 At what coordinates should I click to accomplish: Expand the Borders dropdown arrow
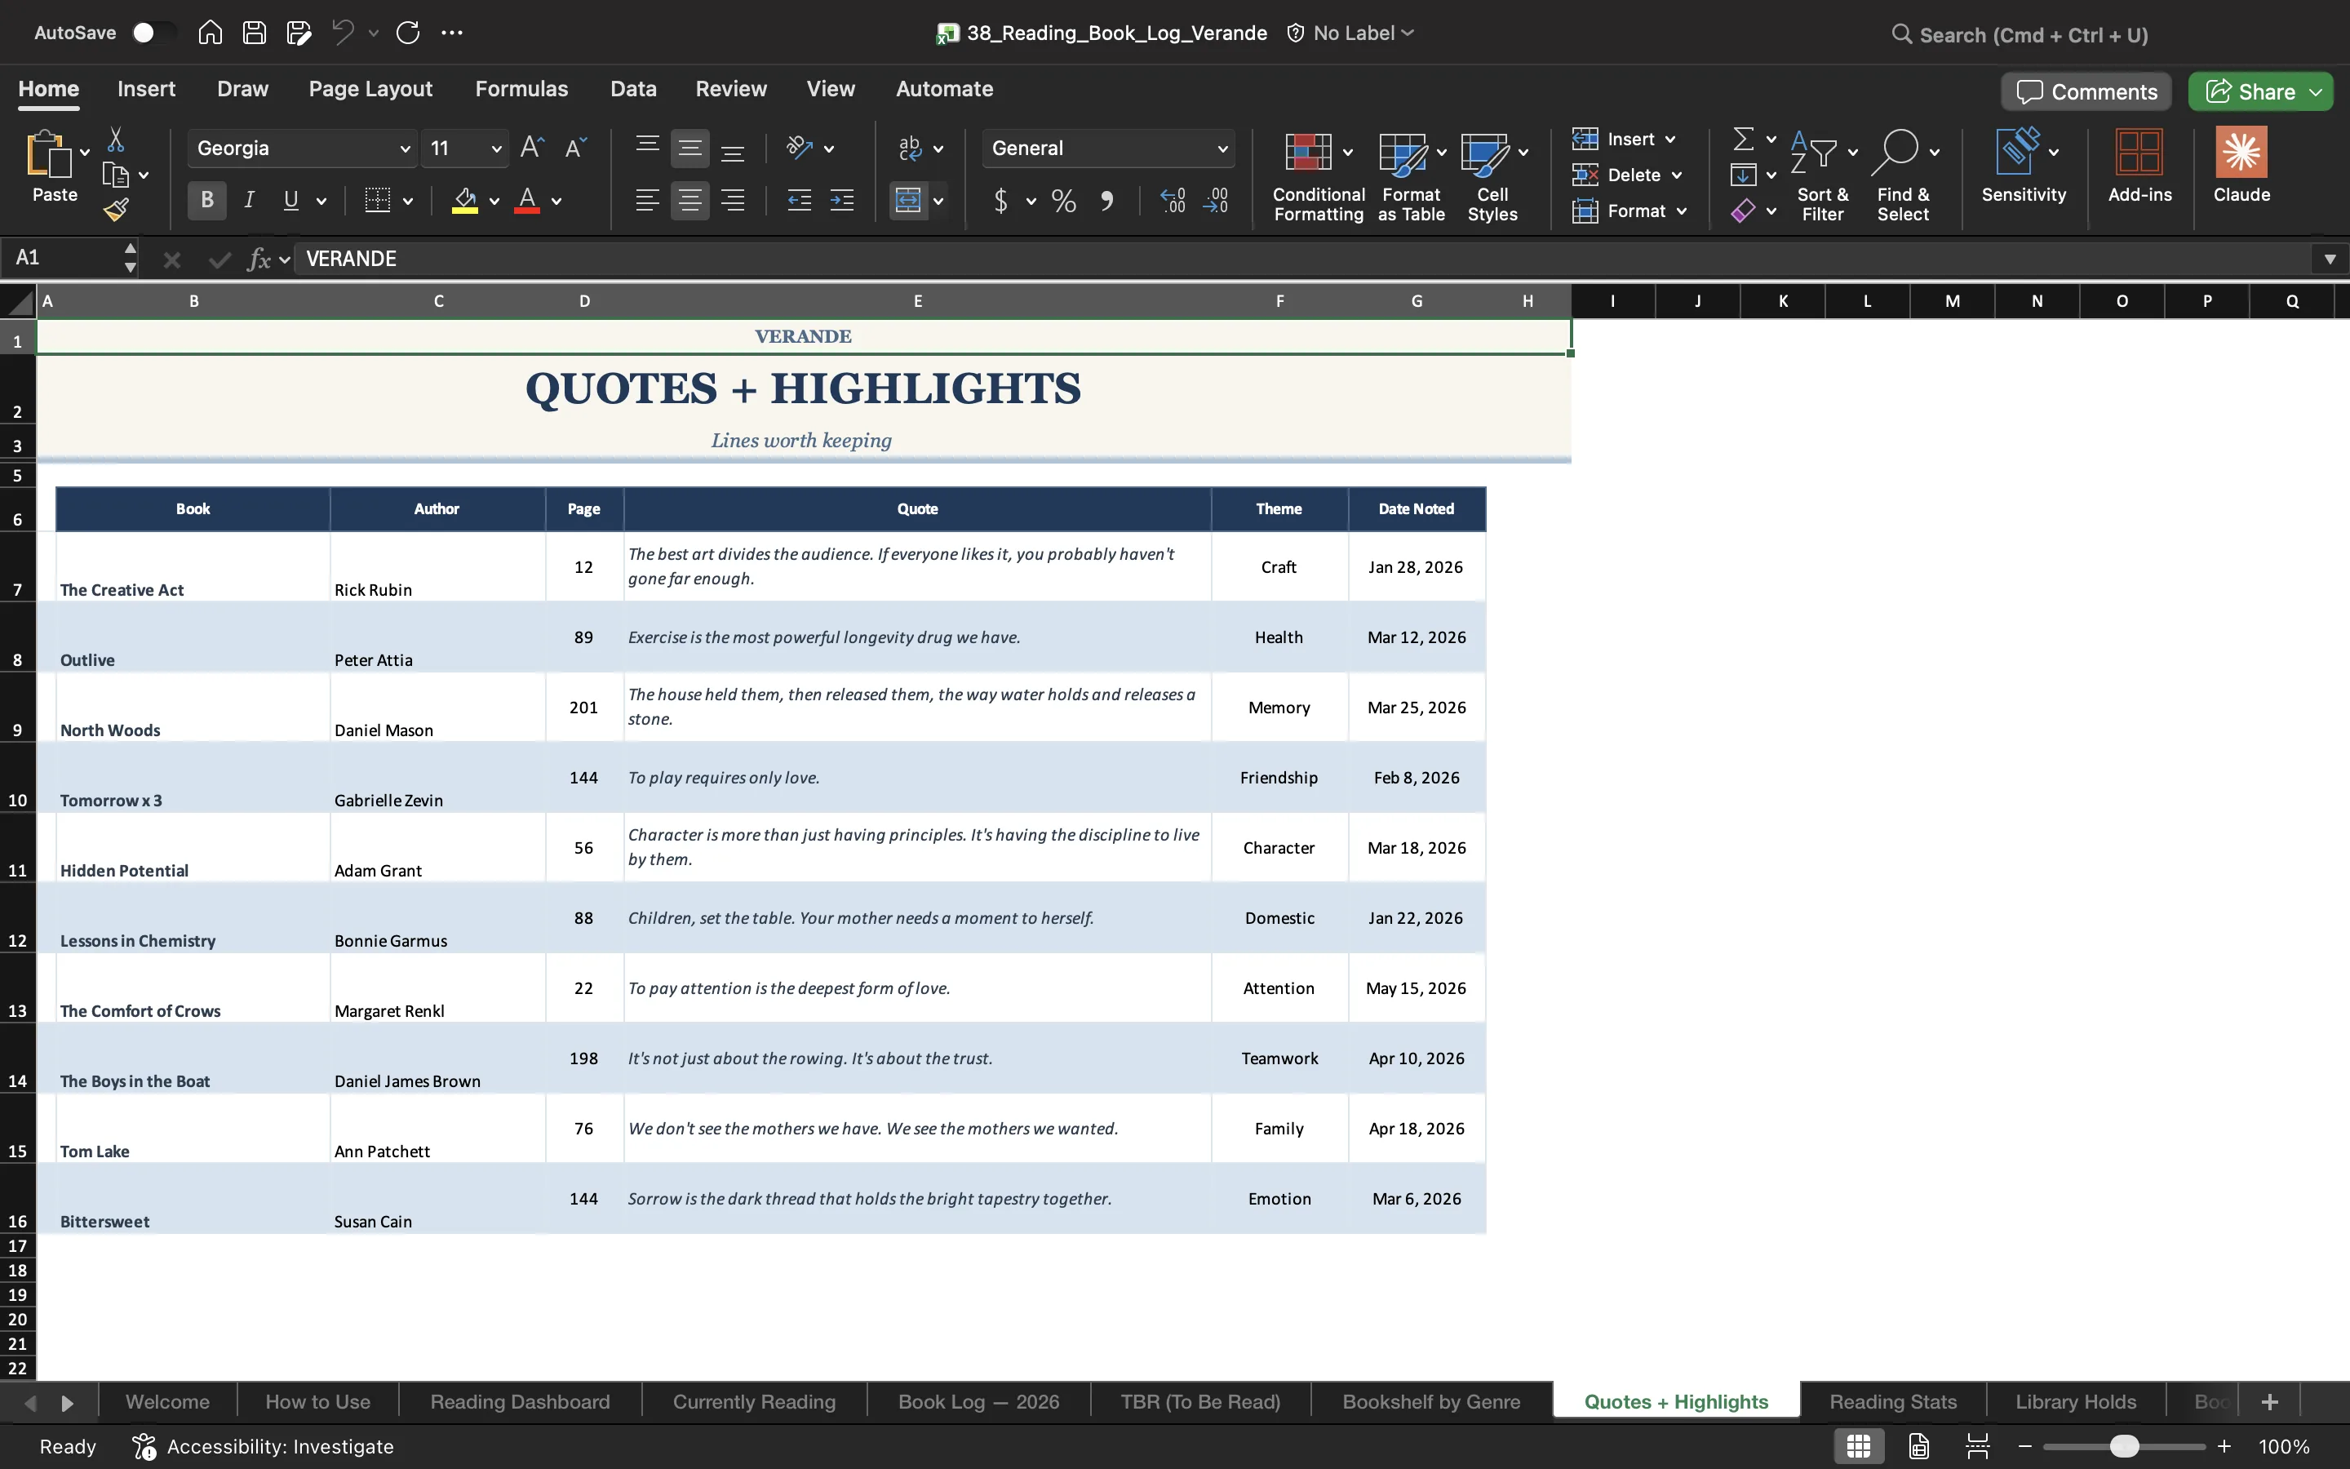408,201
